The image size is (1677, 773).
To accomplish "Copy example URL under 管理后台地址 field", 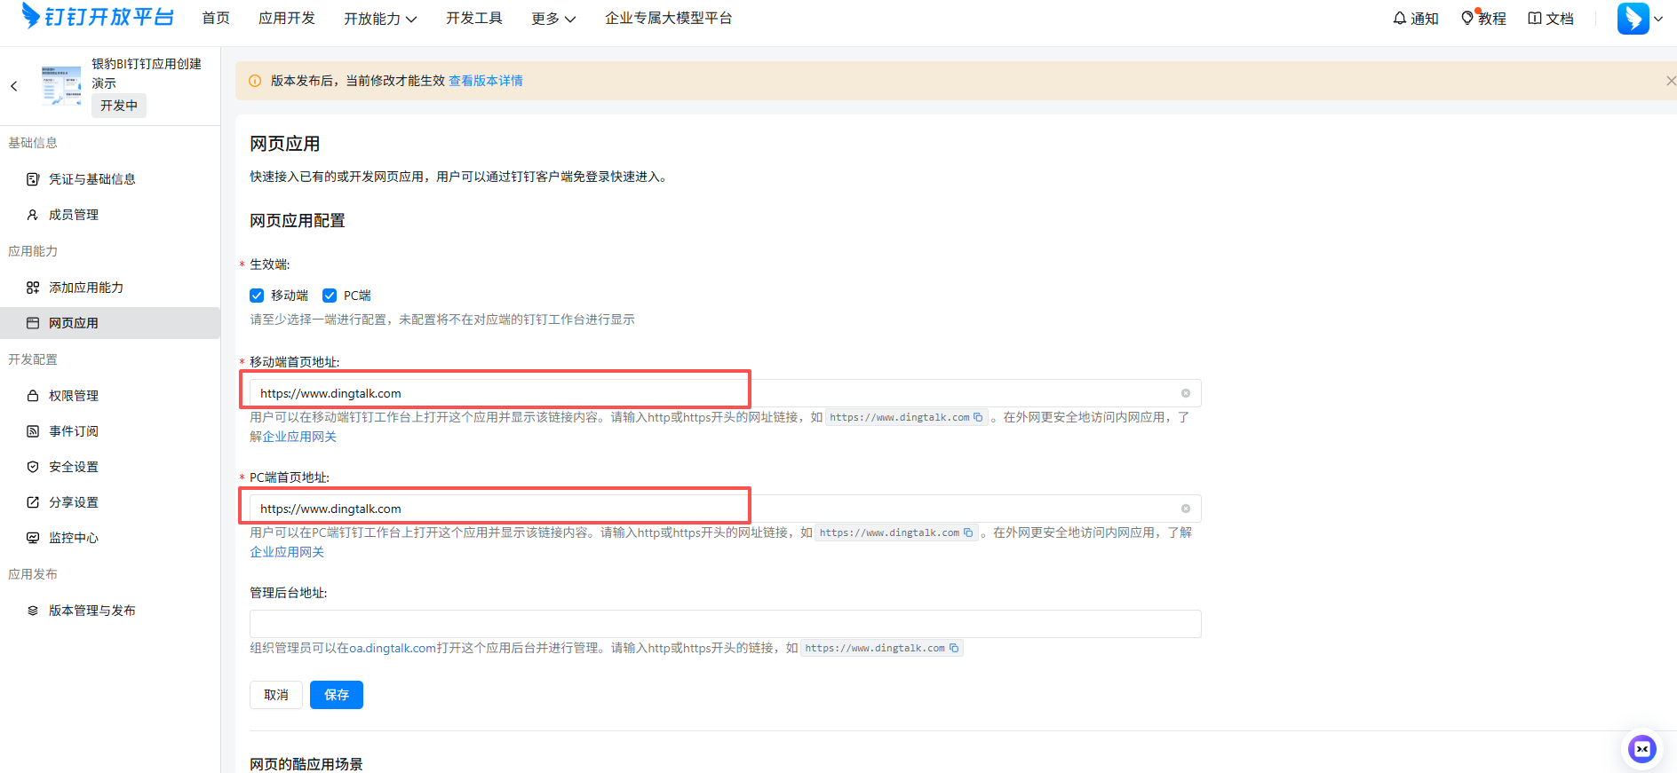I will 954,648.
